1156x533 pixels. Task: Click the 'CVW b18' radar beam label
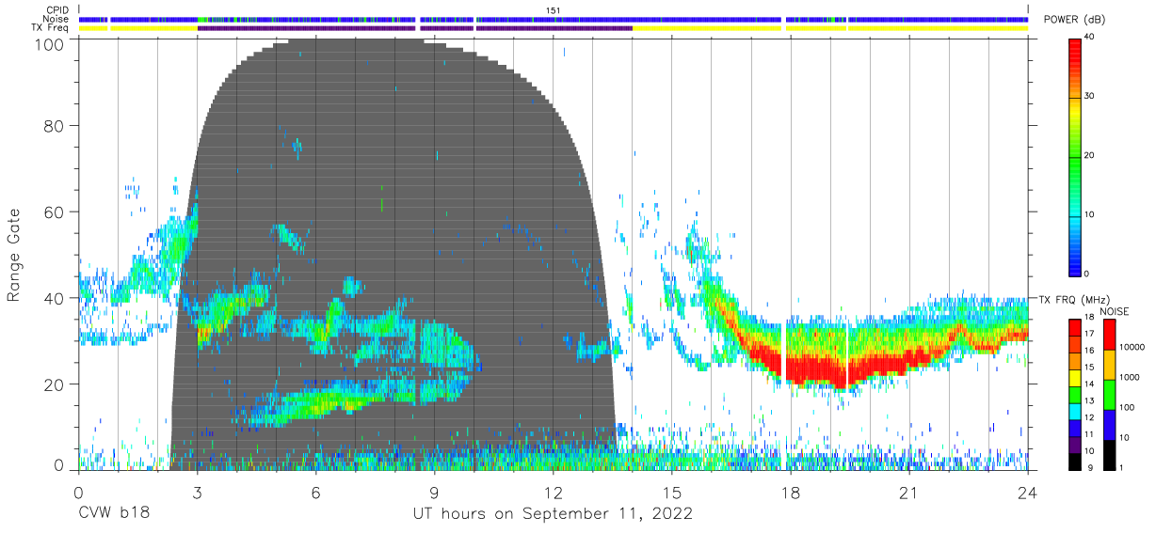pyautogui.click(x=113, y=514)
